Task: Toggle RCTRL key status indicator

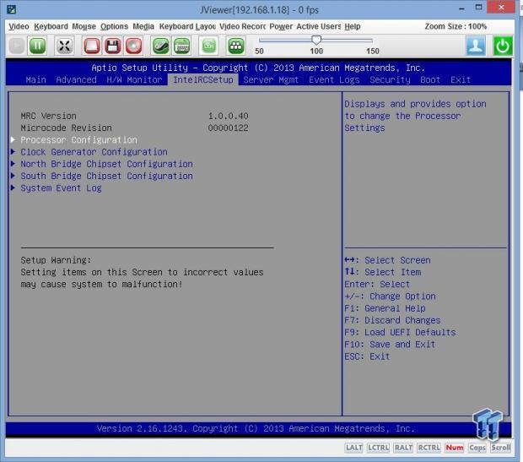Action: [429, 448]
